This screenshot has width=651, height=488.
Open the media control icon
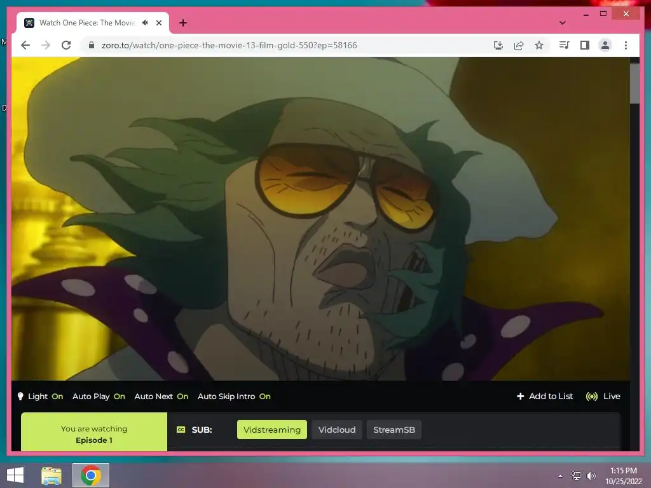click(x=564, y=45)
